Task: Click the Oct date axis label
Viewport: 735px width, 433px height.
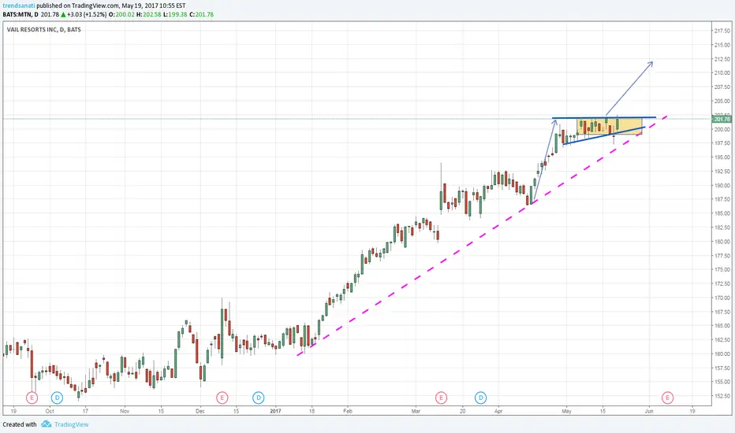Action: pyautogui.click(x=50, y=412)
